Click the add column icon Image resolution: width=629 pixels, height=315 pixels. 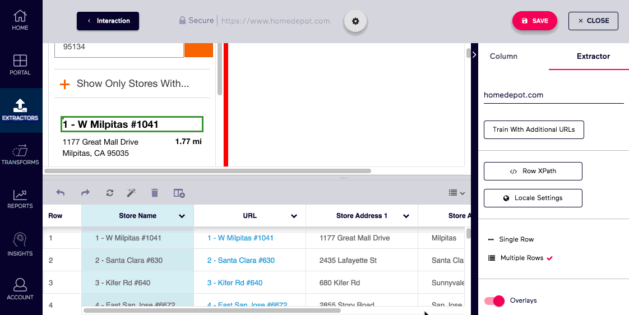pos(179,193)
